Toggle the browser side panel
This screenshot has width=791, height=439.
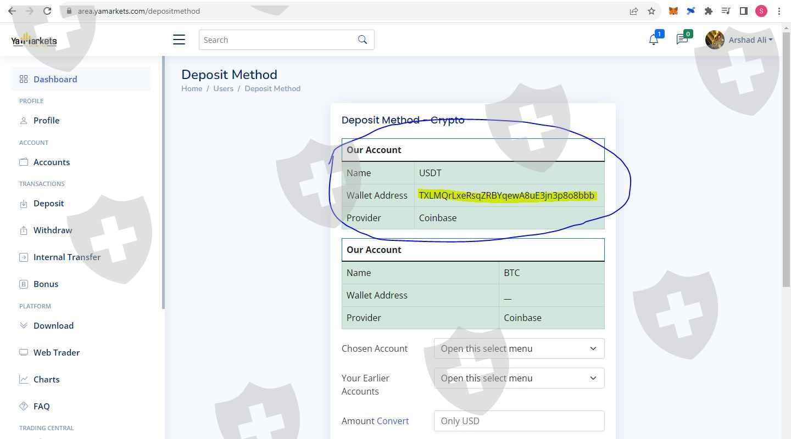[x=744, y=11]
